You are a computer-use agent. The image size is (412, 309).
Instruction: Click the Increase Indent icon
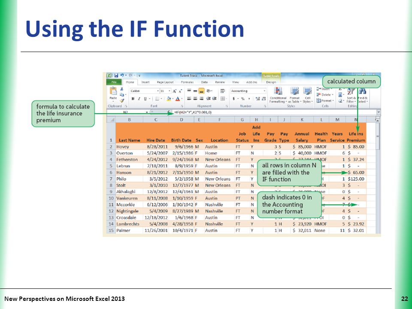coord(215,99)
